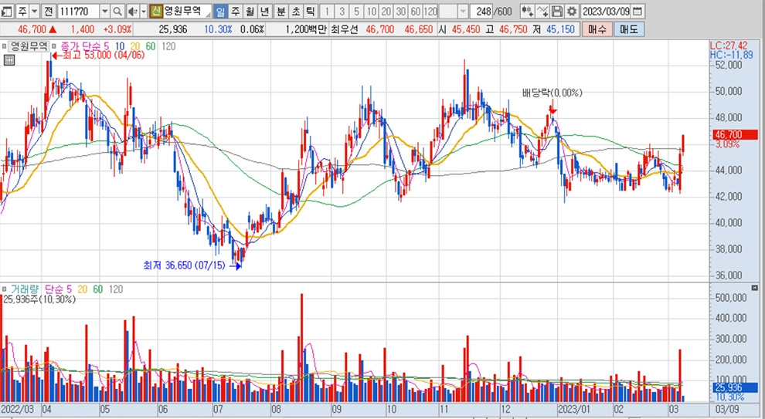Select the 틱 (tick) period tab

click(x=310, y=12)
